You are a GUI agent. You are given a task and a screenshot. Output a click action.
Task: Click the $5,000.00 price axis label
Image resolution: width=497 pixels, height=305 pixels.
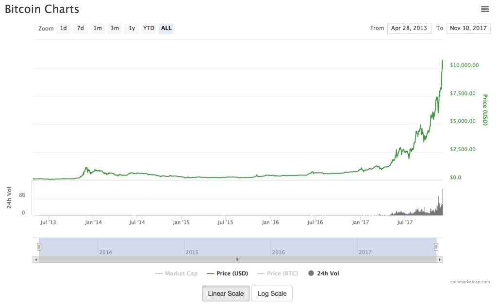(x=463, y=121)
